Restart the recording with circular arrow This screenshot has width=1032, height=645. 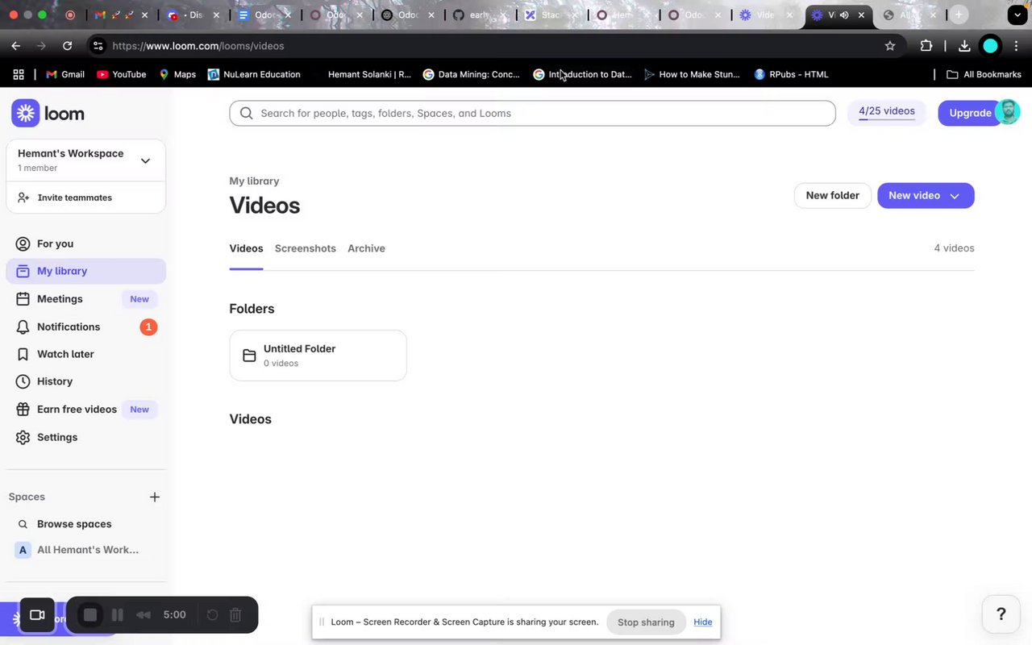click(212, 615)
